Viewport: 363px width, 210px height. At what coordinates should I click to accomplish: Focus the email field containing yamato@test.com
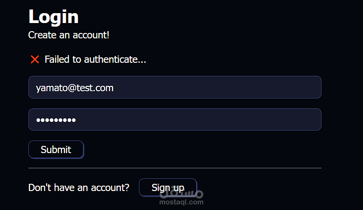[175, 87]
